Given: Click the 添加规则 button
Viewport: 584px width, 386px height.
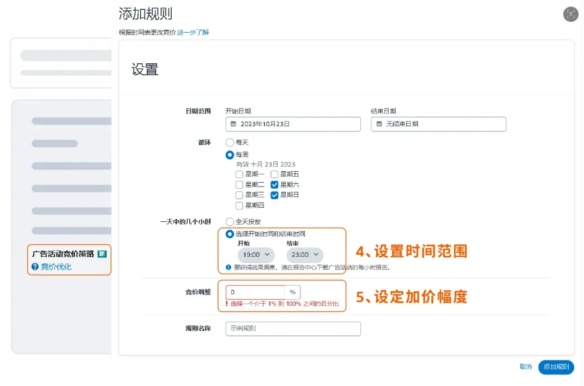Looking at the screenshot, I should click(556, 367).
